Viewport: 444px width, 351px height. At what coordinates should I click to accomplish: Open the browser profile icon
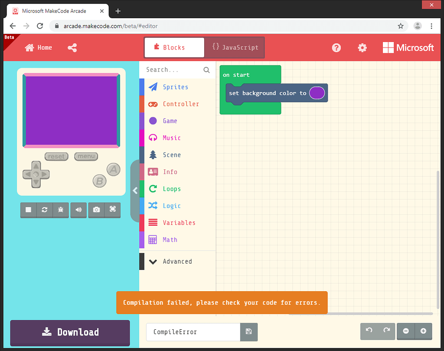[x=418, y=26]
